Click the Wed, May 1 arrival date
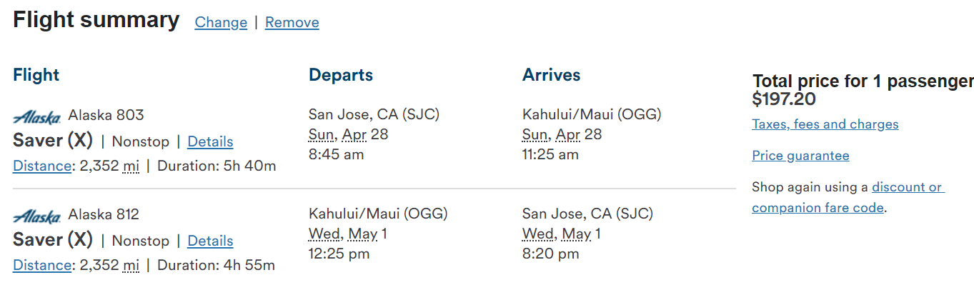 [561, 234]
